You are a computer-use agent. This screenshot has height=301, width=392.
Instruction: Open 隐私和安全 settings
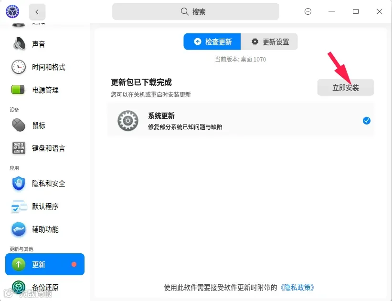45,183
